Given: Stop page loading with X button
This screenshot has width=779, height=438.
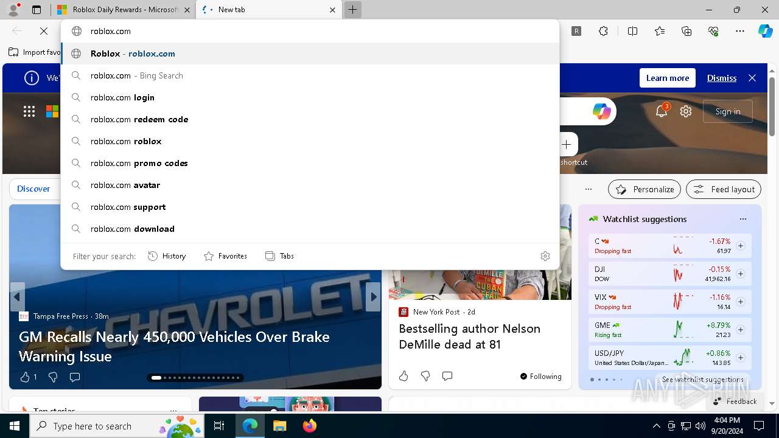Looking at the screenshot, I should click(44, 31).
